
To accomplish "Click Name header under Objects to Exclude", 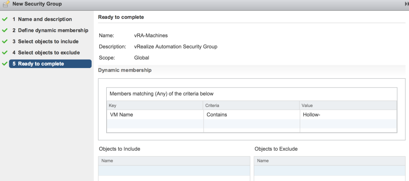I will 330,161.
